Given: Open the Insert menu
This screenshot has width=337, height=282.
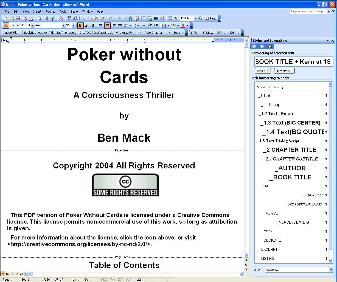Looking at the screenshot, I should (x=37, y=12).
